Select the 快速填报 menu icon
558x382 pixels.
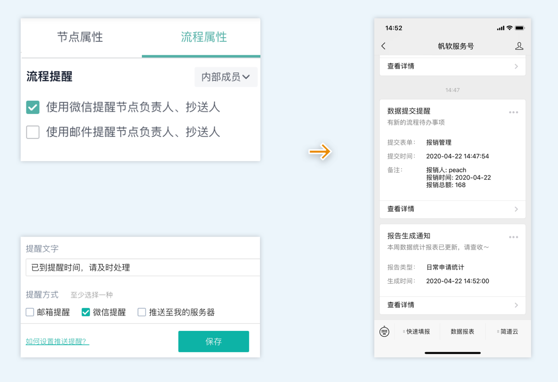tap(417, 331)
